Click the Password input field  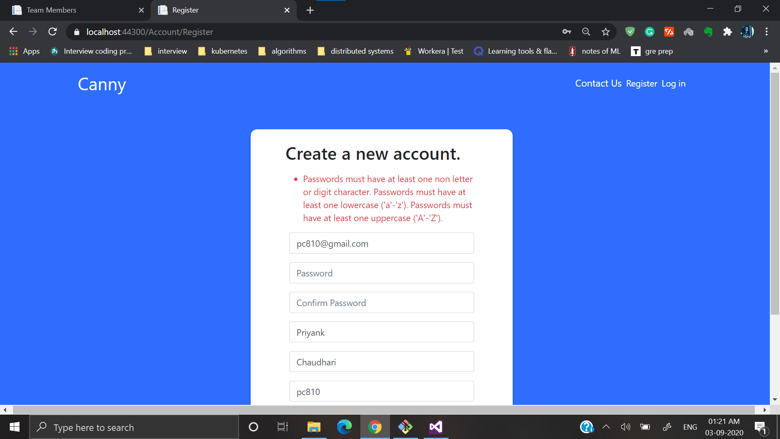381,273
